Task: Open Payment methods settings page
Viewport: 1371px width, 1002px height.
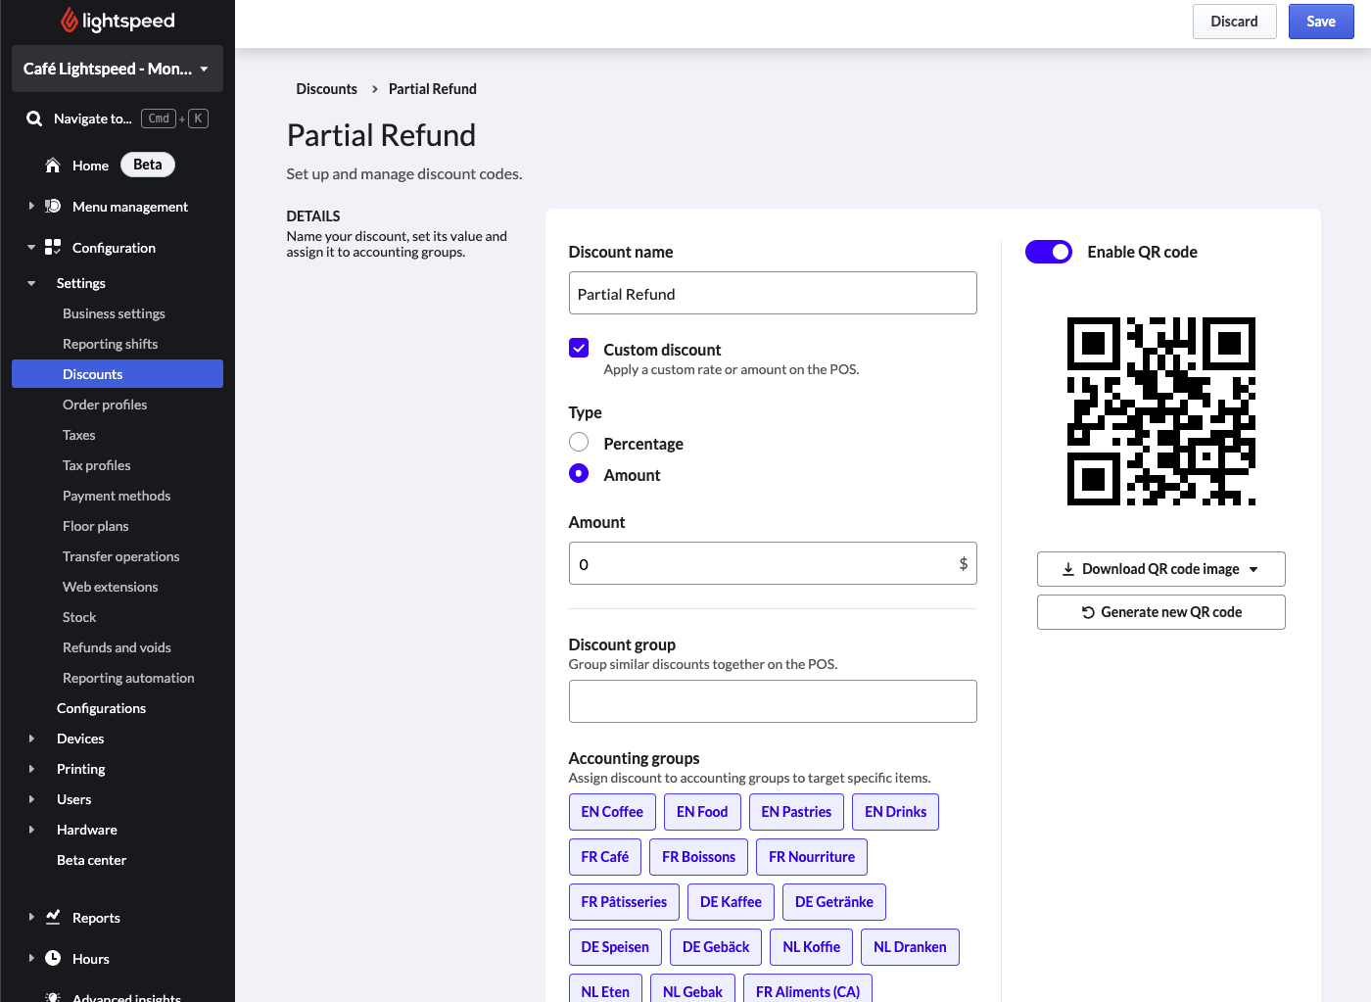Action: (x=117, y=496)
